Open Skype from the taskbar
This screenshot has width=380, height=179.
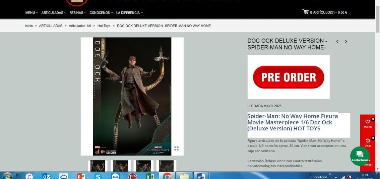(98, 176)
